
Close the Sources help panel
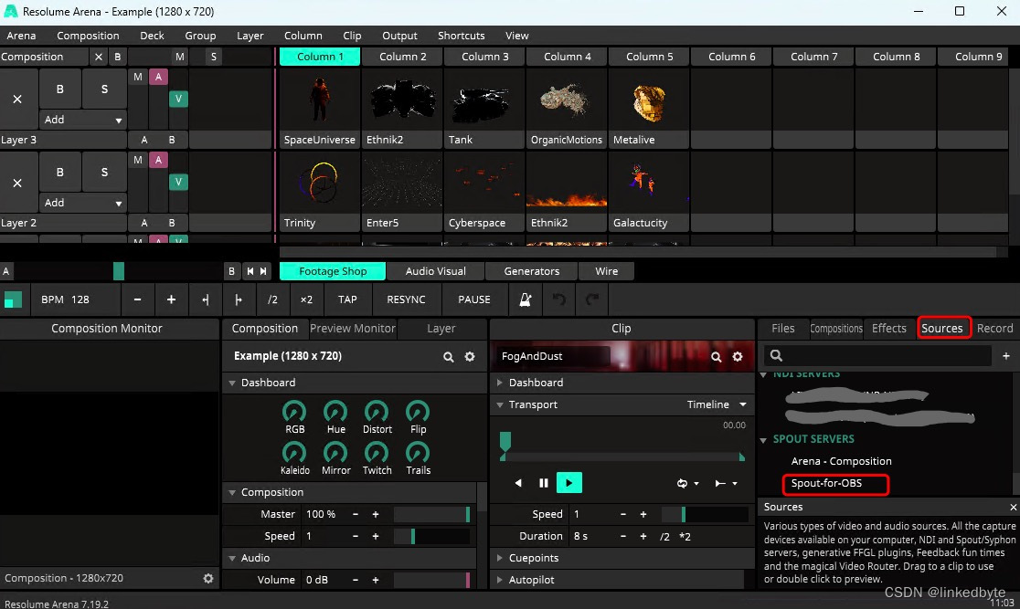tap(1013, 507)
